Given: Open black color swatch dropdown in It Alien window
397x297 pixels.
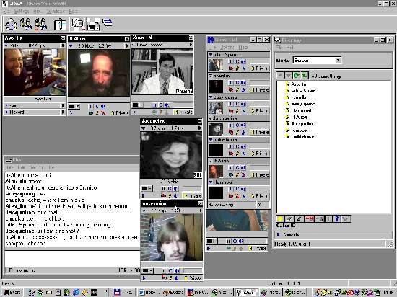Looking at the screenshot, I should pos(74,107).
